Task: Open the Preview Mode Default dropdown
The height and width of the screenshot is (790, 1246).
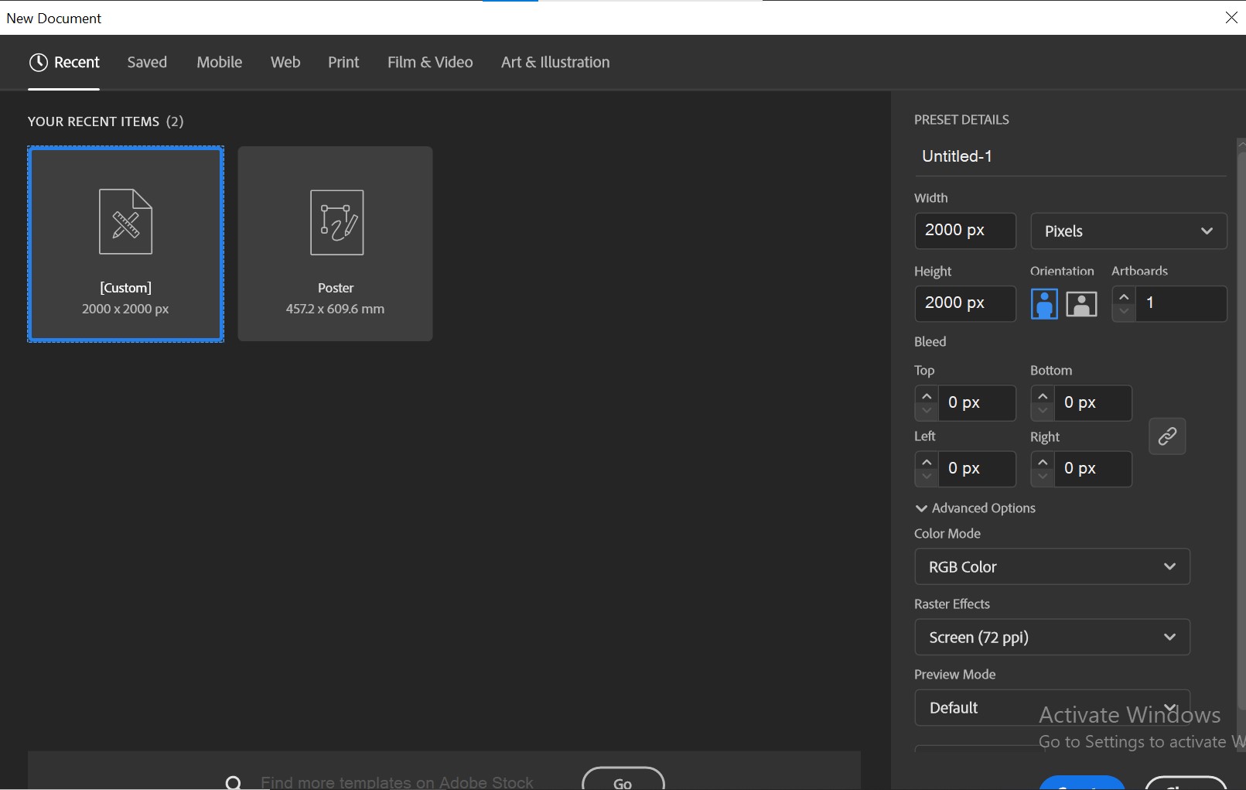Action: point(1052,708)
